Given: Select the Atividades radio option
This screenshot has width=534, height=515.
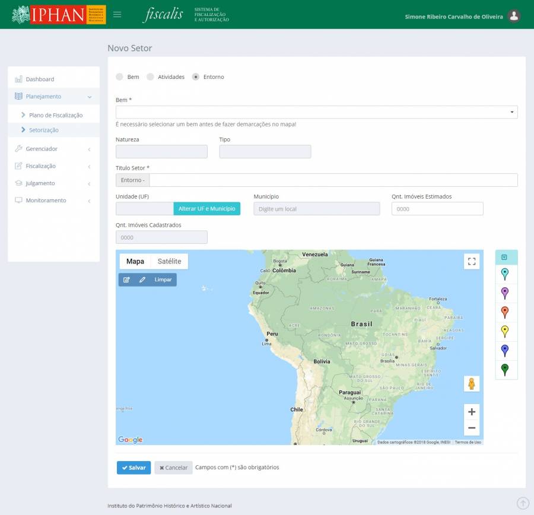Looking at the screenshot, I should pos(151,77).
